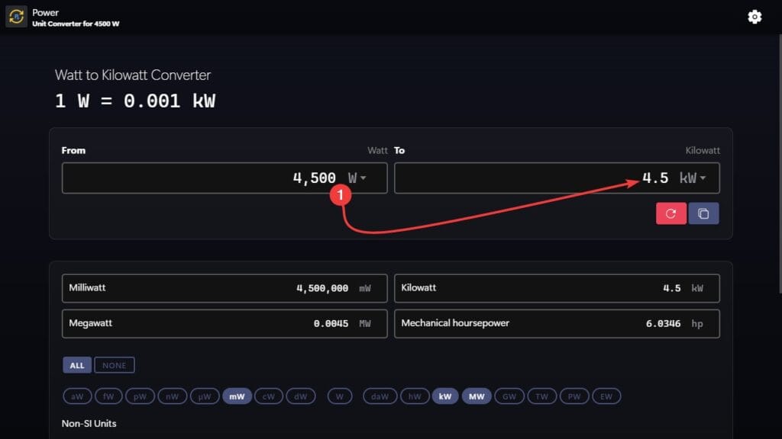The width and height of the screenshot is (782, 439).
Task: Click the 6.0346 horsepower value
Action: 663,323
